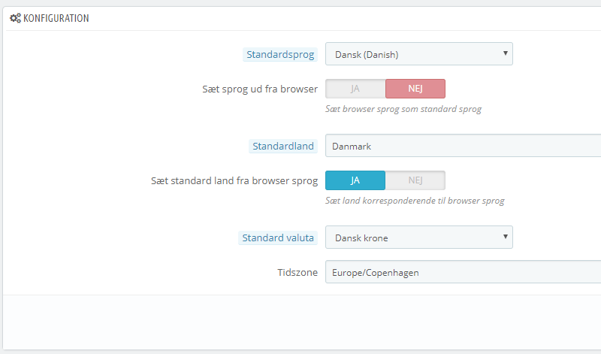This screenshot has width=601, height=354.
Task: Enable JA for browser language setting
Action: (x=355, y=89)
